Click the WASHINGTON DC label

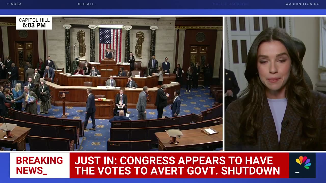[302, 4]
